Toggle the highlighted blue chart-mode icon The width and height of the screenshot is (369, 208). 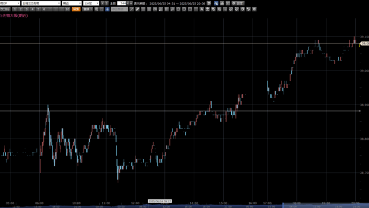coord(216,3)
